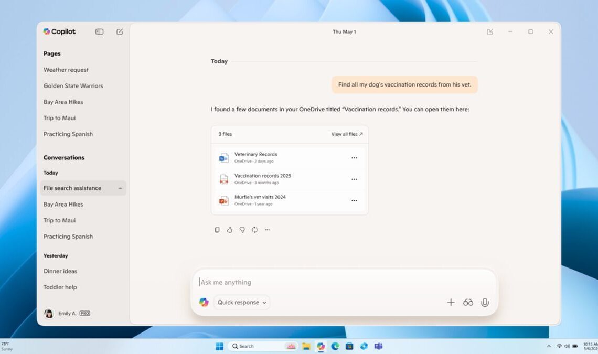Open Practicing Spanish conversation under Today
The height and width of the screenshot is (354, 598).
tap(68, 236)
